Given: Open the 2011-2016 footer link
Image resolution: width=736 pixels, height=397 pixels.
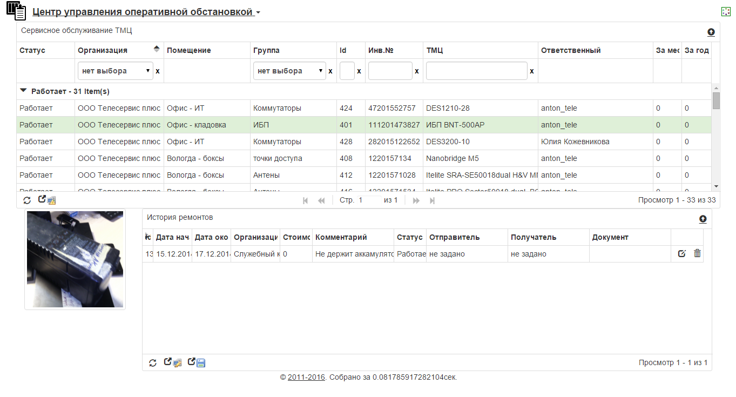Looking at the screenshot, I should [306, 378].
